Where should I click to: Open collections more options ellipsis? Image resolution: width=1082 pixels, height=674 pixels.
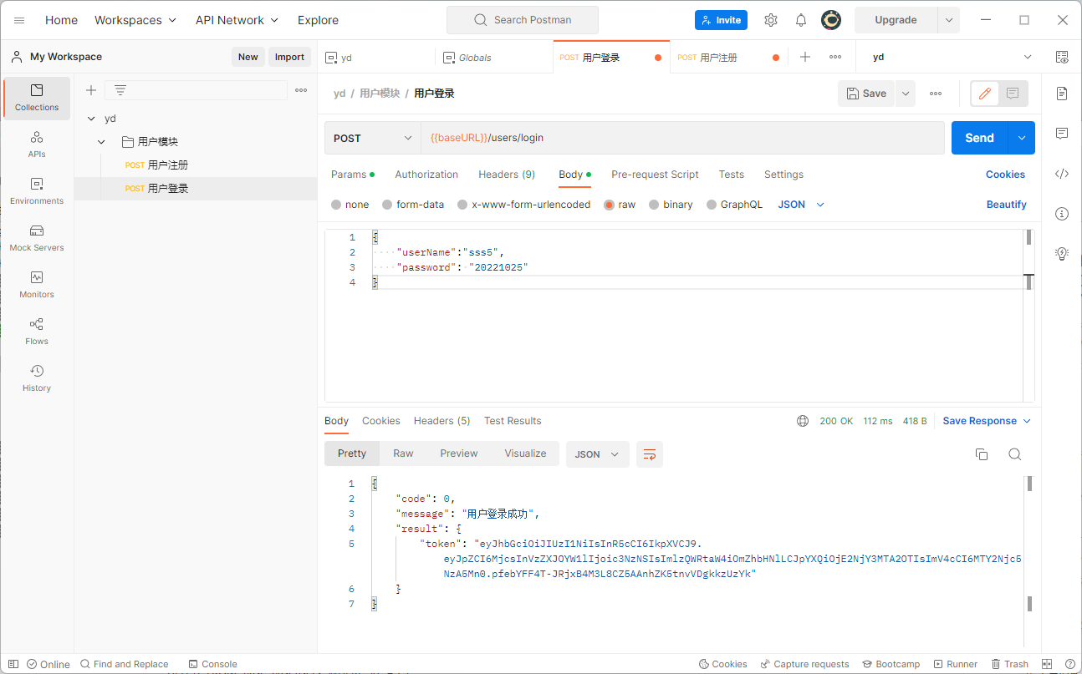301,90
